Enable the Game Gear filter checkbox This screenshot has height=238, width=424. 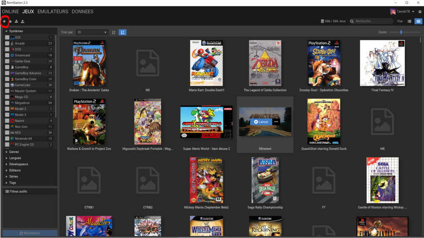(7, 61)
